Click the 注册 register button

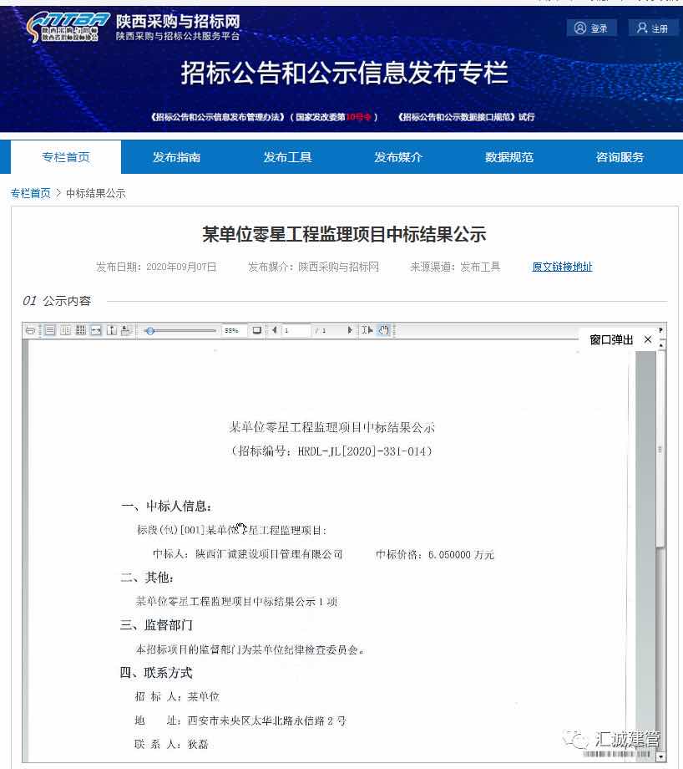click(653, 28)
